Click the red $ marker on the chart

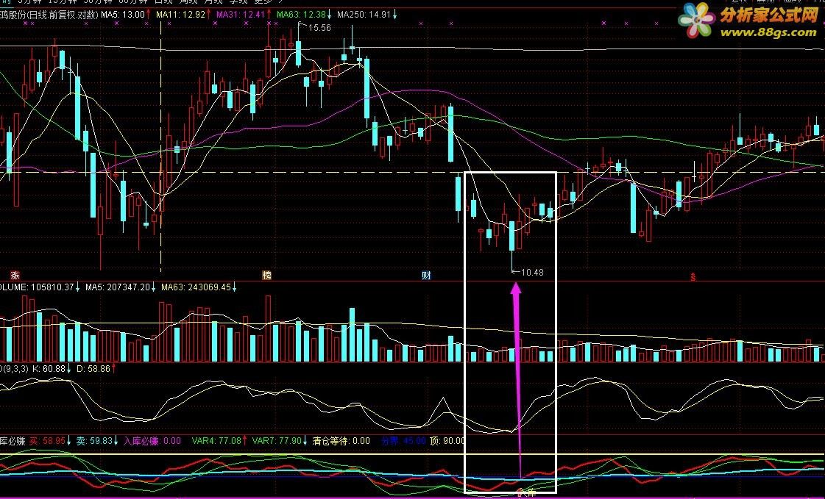pos(693,277)
